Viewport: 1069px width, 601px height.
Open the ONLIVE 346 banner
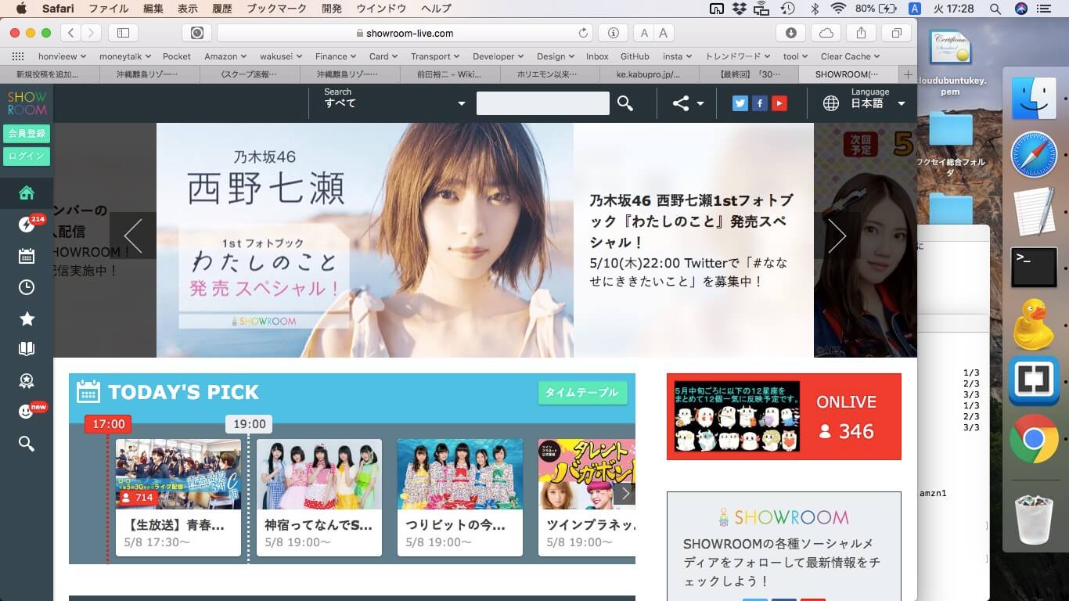tap(784, 416)
